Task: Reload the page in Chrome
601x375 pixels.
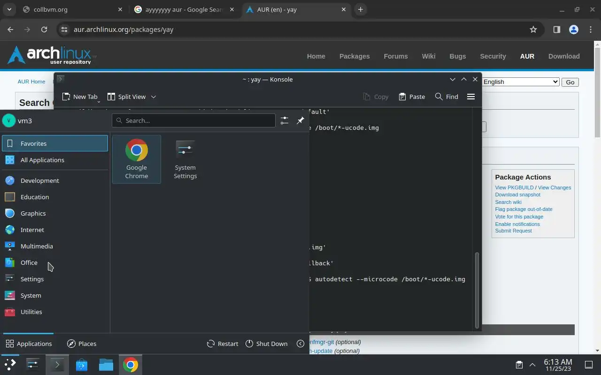Action: coord(44,30)
